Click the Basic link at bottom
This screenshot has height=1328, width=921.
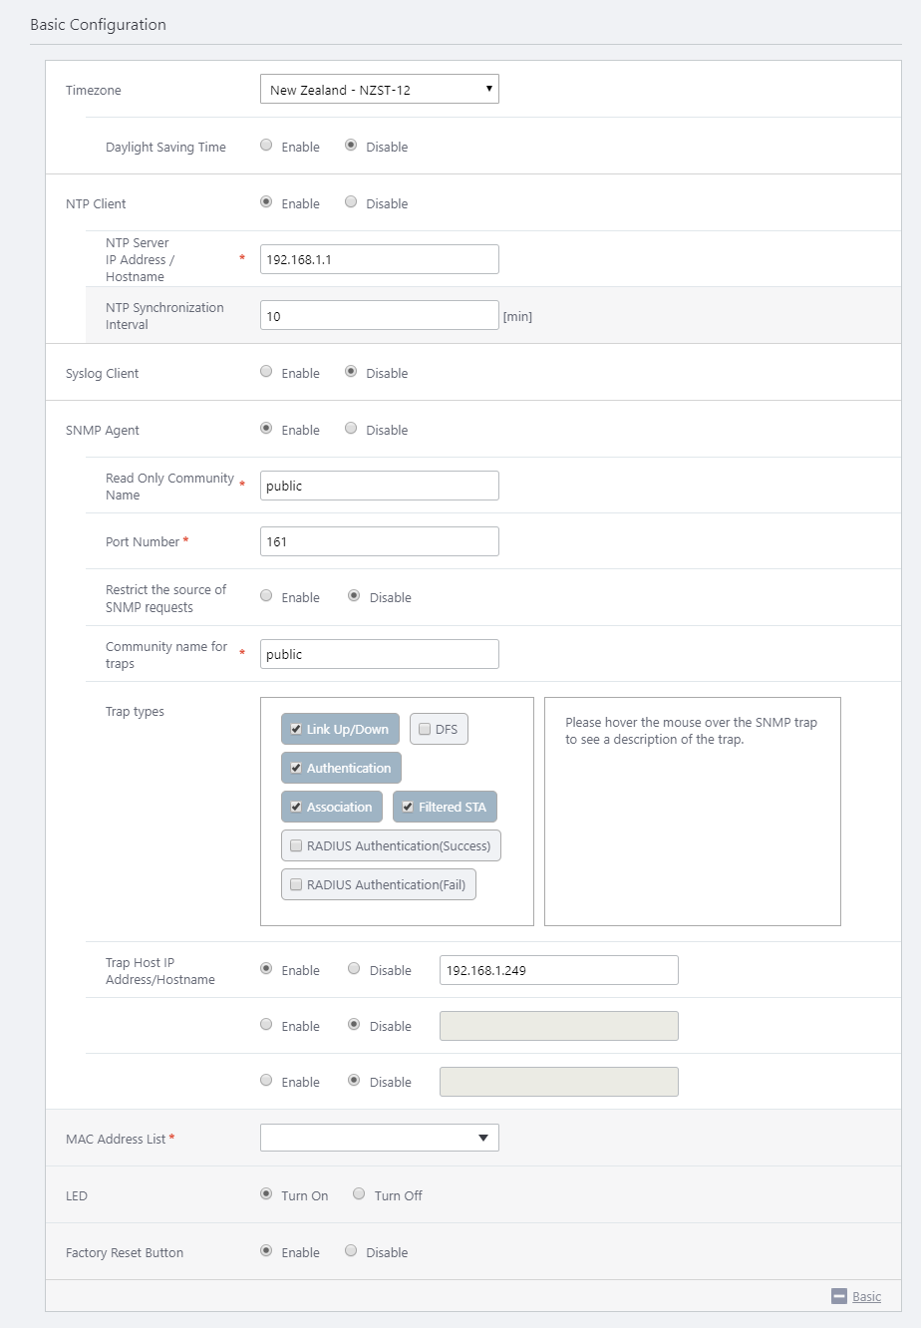pos(866,1296)
